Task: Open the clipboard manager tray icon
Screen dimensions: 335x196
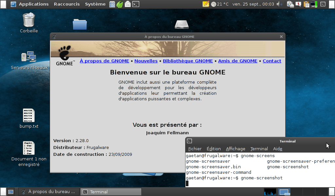Action: click(306, 4)
